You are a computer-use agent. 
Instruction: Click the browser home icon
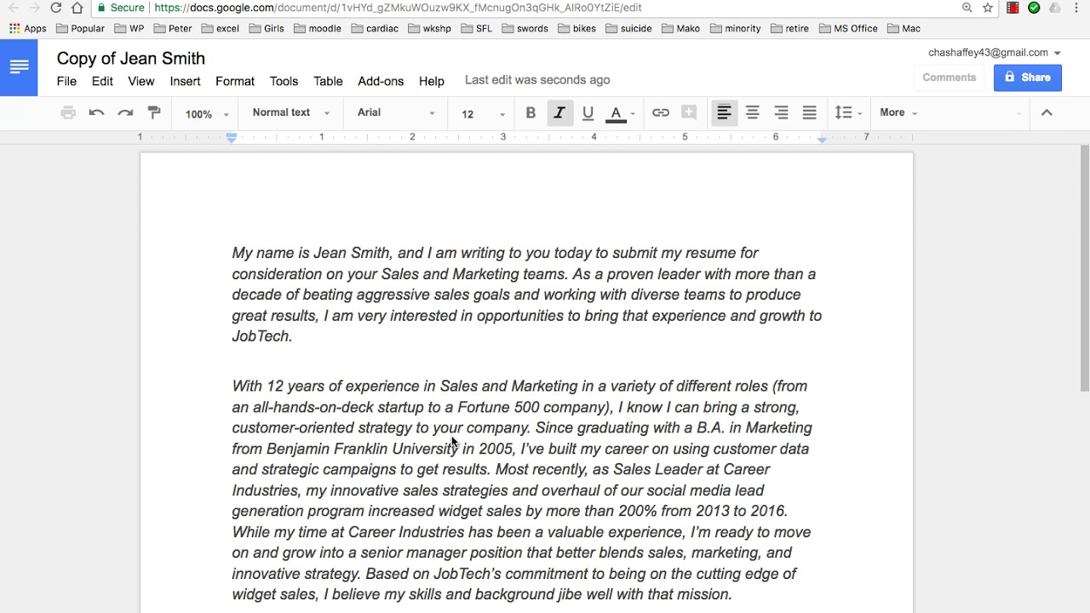click(x=77, y=8)
